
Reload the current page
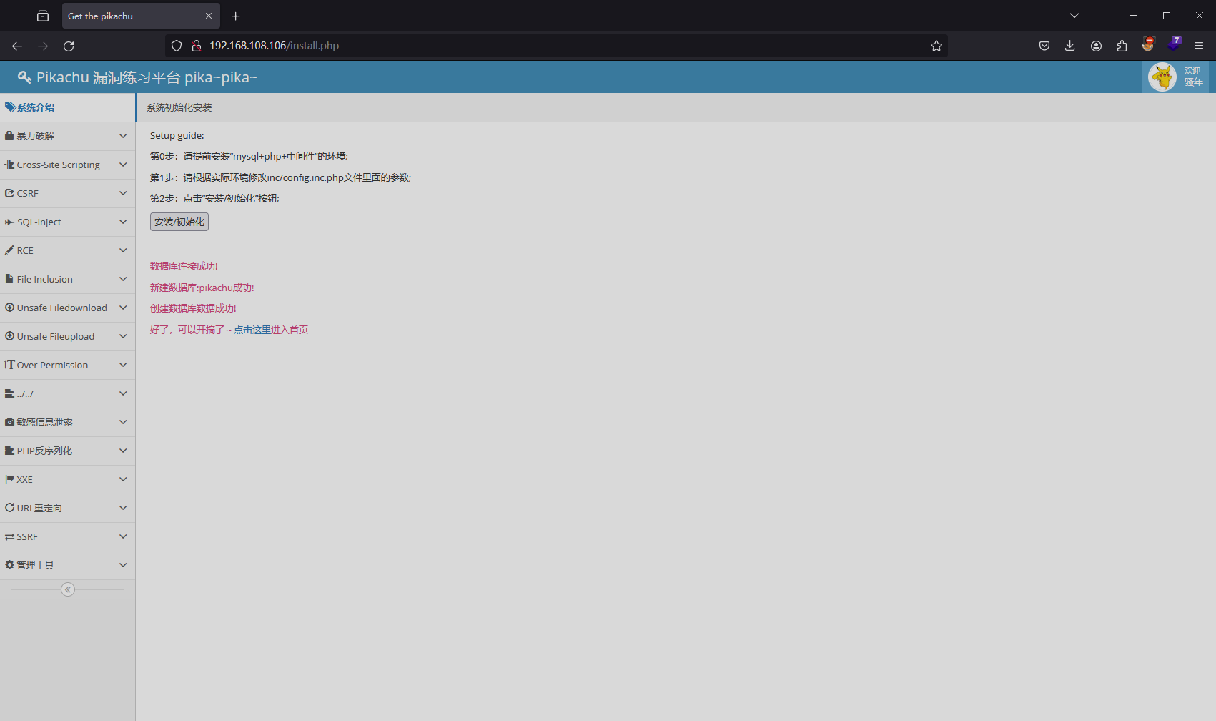click(69, 46)
